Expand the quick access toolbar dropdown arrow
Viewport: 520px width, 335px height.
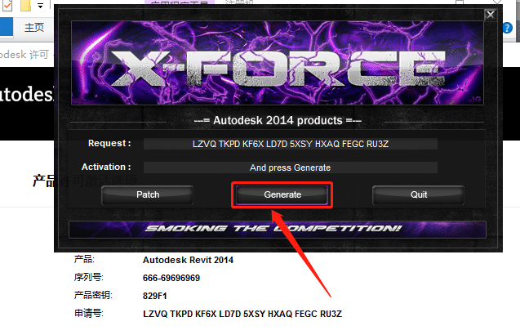click(x=41, y=6)
